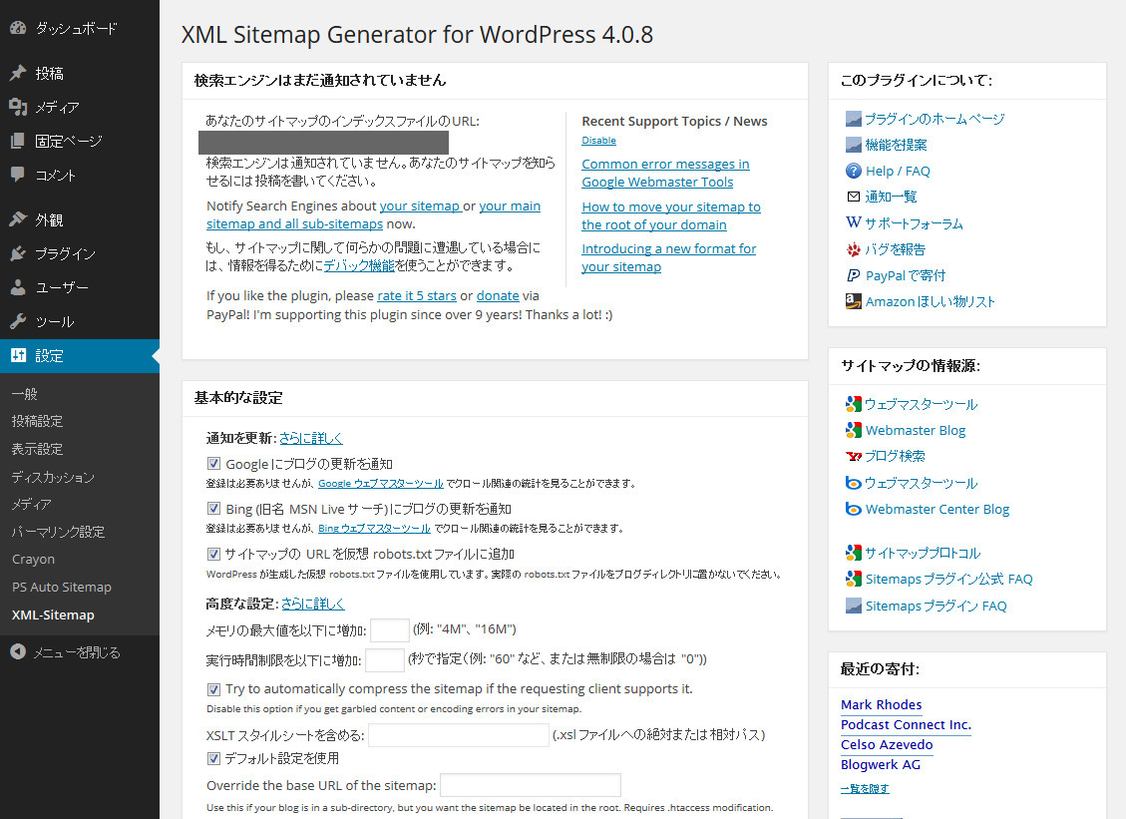Open the メディア item under the 設定 submenu

point(32,504)
